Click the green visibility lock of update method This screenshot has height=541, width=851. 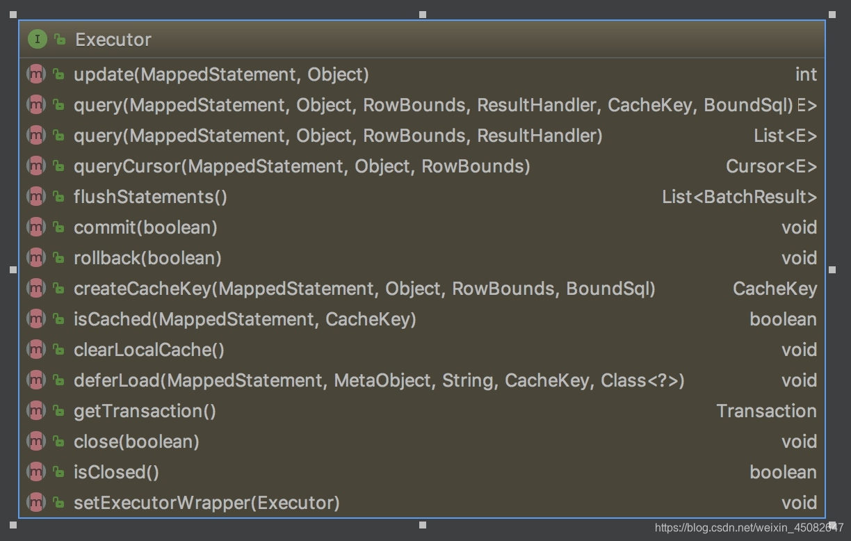[x=59, y=74]
